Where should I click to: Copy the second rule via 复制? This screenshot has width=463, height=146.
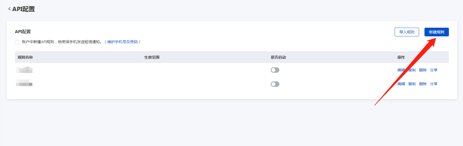click(x=412, y=84)
